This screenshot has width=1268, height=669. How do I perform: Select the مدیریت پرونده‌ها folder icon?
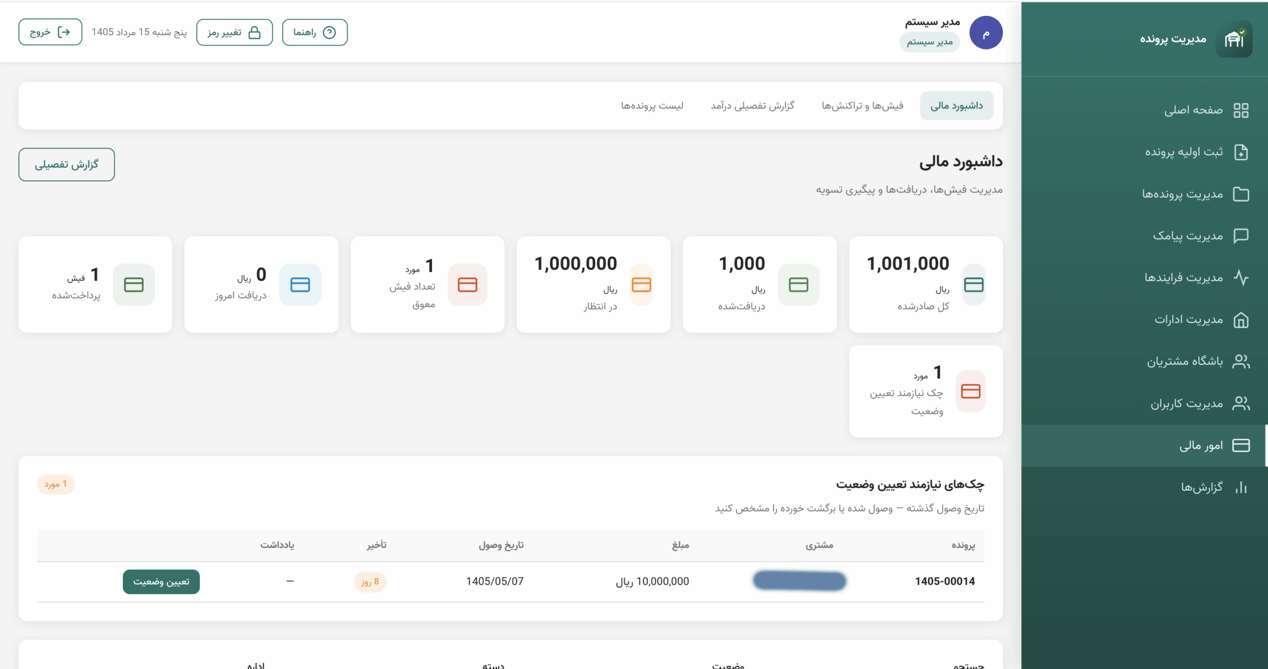(1241, 194)
